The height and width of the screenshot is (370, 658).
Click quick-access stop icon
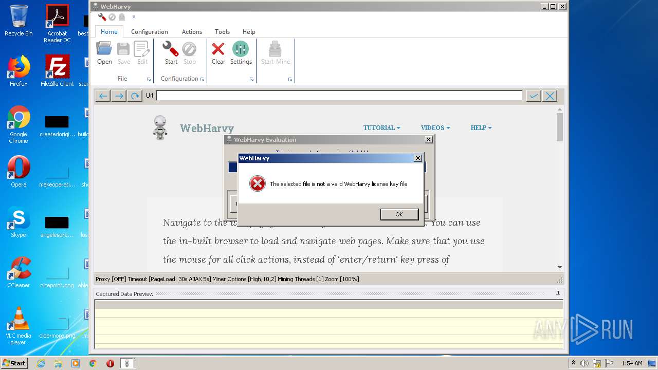pos(112,17)
